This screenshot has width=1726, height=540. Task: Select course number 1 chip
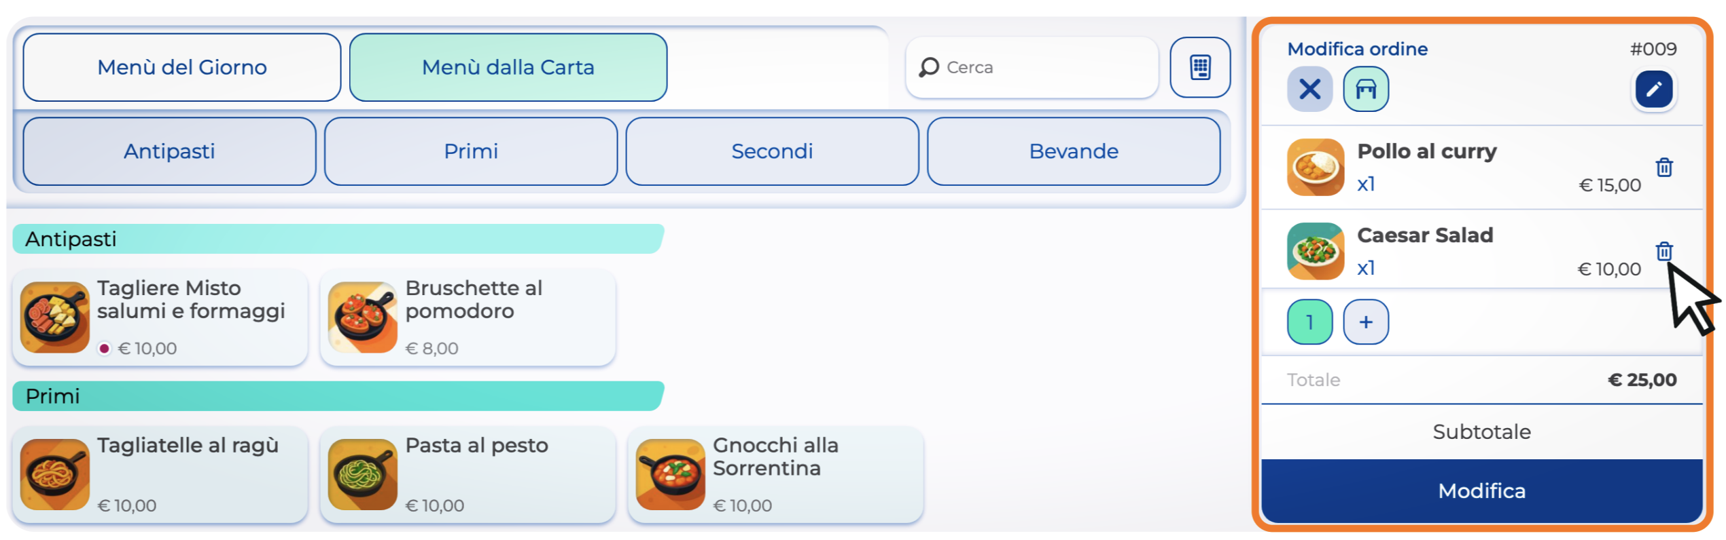pyautogui.click(x=1309, y=322)
